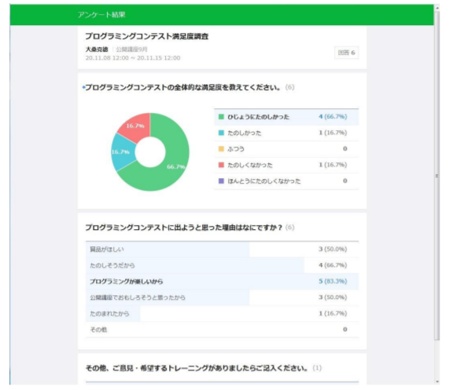Image resolution: width=449 pixels, height=390 pixels.
Task: Click the scrollbar up arrow
Action: click(437, 9)
